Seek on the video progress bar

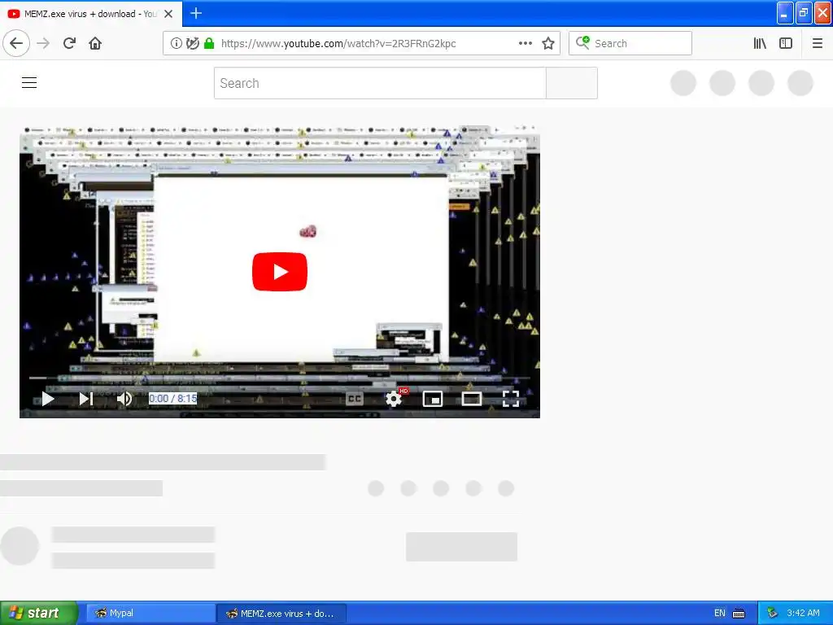coord(280,378)
